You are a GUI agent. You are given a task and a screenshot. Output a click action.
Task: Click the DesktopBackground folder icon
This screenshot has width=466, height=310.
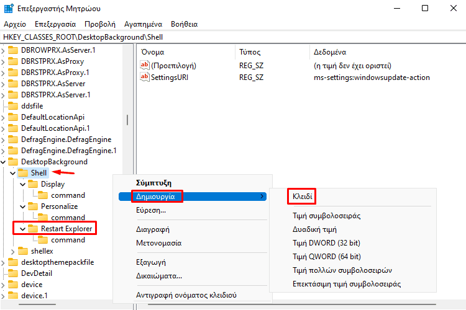13,162
